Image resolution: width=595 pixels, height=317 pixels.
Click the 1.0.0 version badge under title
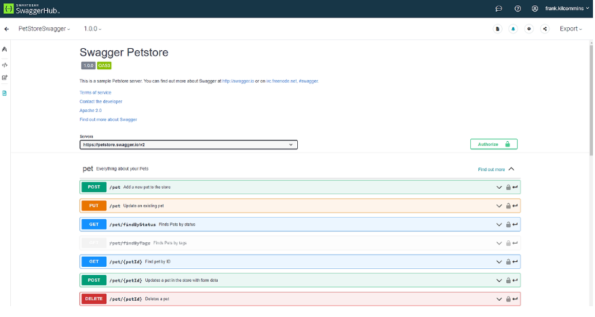click(88, 66)
